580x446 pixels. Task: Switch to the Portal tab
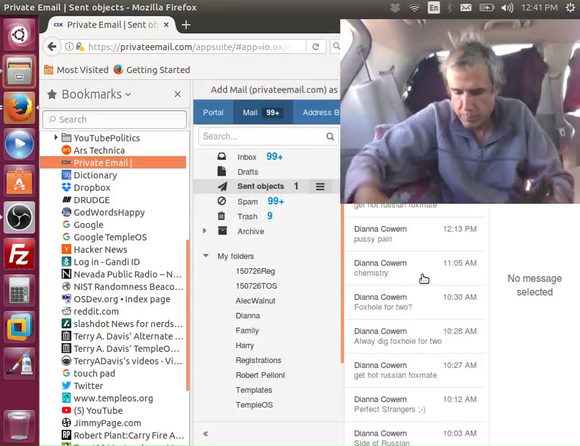click(213, 112)
